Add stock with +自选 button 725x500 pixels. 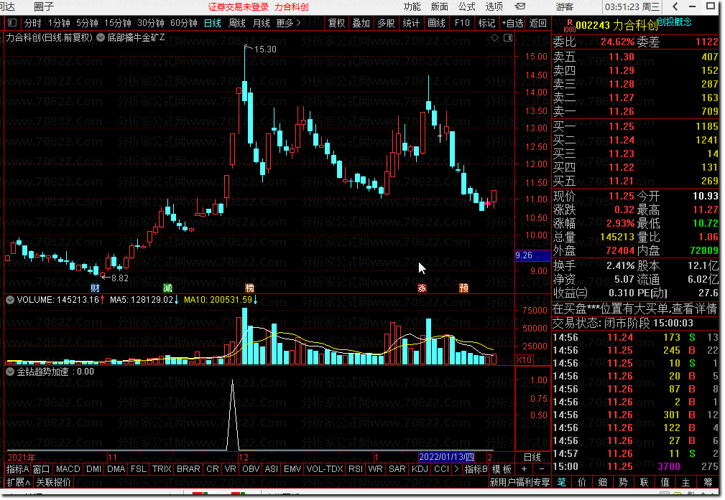pos(512,23)
